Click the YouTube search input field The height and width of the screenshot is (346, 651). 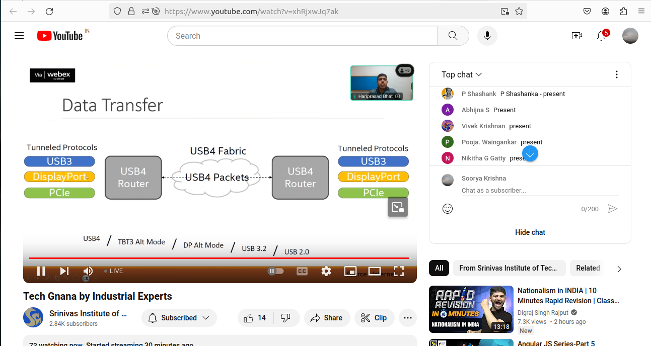302,36
